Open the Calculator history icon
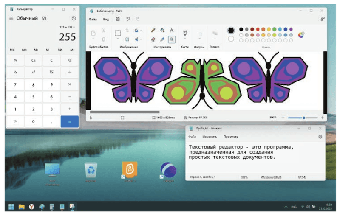Viewport: 340px width, 216px height. [x=74, y=18]
